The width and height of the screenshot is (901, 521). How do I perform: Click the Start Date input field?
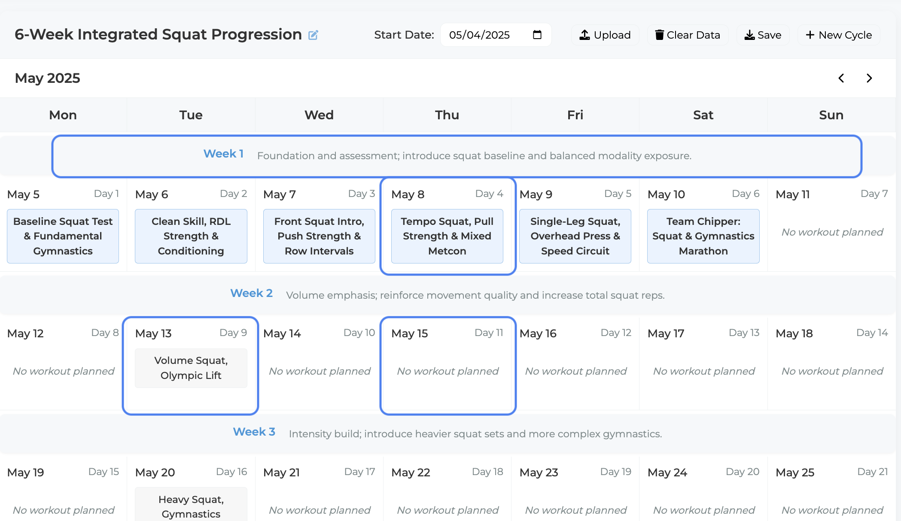[496, 35]
